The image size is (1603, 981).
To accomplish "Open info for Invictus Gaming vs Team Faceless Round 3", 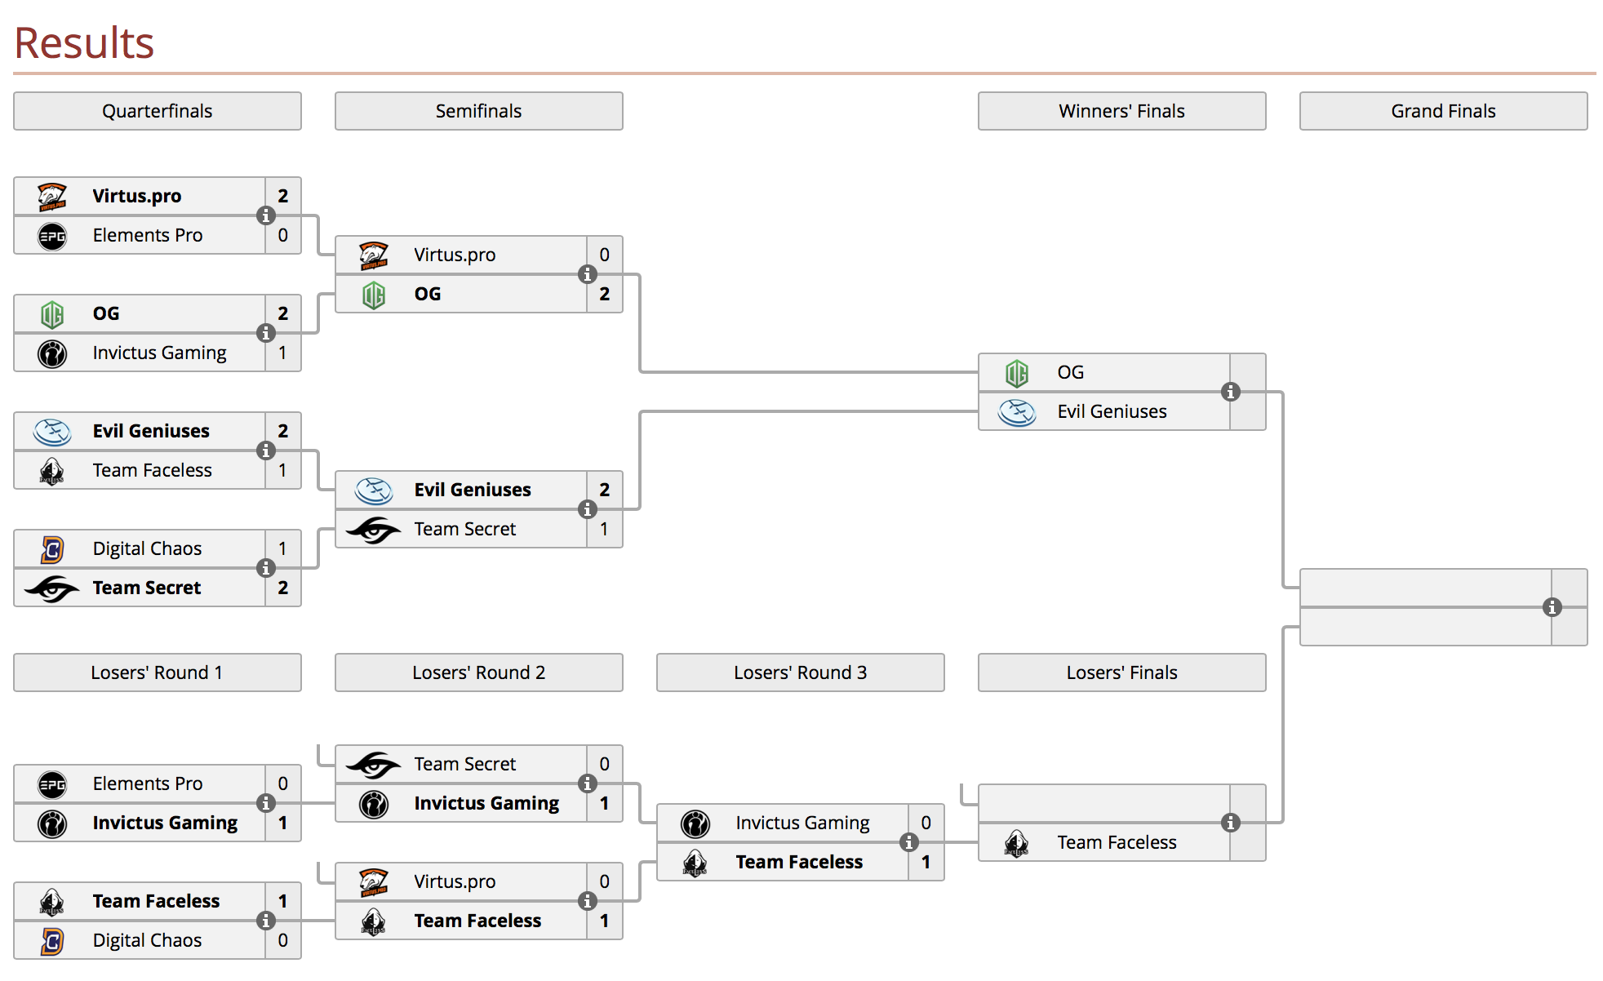I will [908, 842].
